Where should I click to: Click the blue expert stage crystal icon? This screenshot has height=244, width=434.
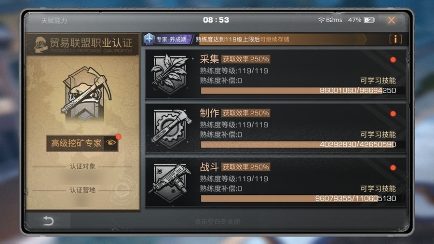pyautogui.click(x=149, y=39)
